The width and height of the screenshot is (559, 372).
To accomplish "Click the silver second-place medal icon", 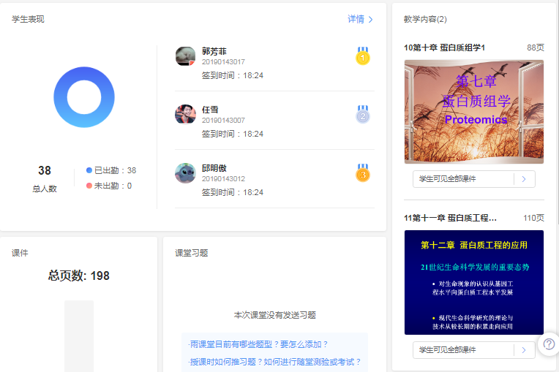I will (x=363, y=114).
